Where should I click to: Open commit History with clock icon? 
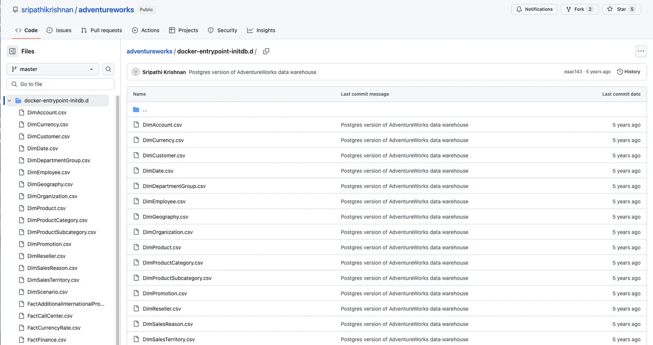629,72
